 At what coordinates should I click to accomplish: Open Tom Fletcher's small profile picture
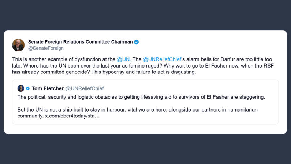pyautogui.click(x=21, y=88)
